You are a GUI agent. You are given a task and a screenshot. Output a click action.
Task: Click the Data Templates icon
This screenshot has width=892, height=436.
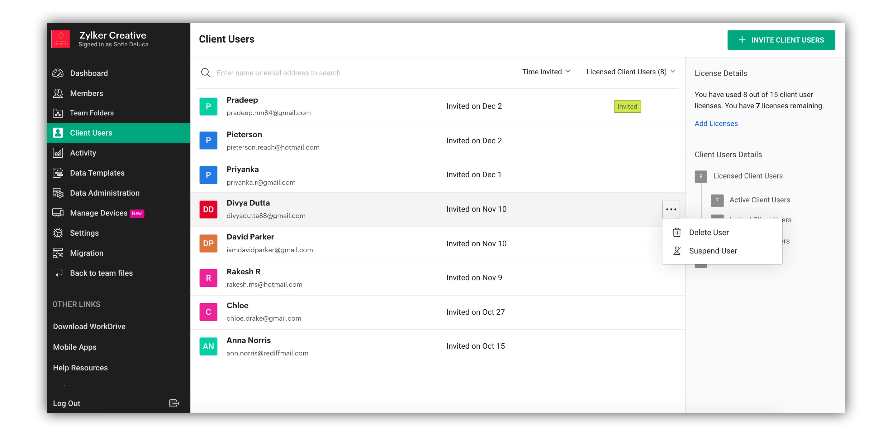coord(58,173)
